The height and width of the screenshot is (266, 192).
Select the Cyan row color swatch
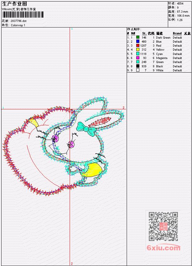click(138, 54)
